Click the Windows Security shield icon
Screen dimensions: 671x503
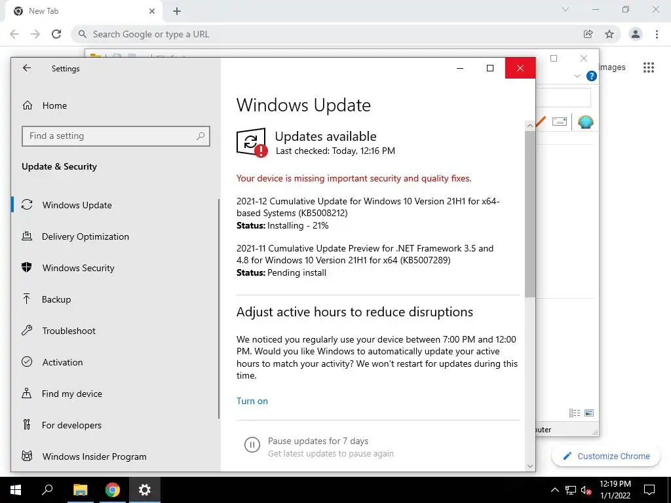tap(26, 267)
